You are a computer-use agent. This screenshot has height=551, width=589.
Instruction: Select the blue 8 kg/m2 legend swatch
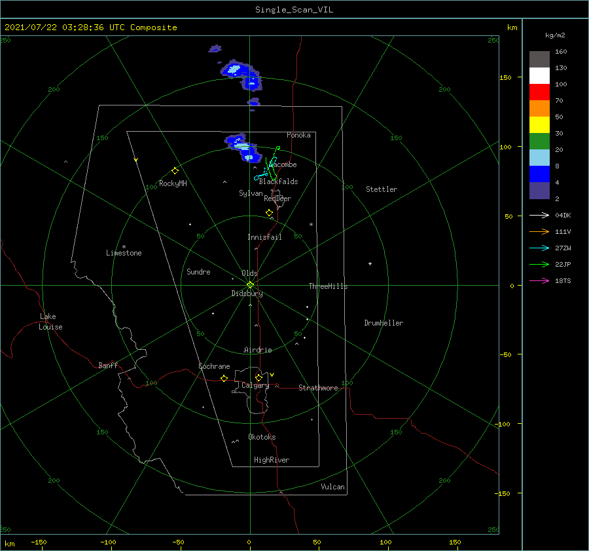click(539, 174)
